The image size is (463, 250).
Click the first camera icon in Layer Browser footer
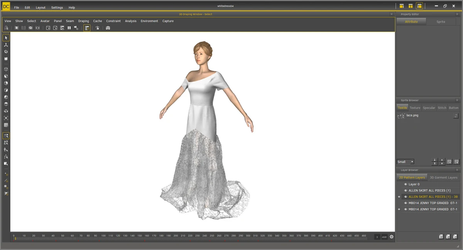(441, 237)
